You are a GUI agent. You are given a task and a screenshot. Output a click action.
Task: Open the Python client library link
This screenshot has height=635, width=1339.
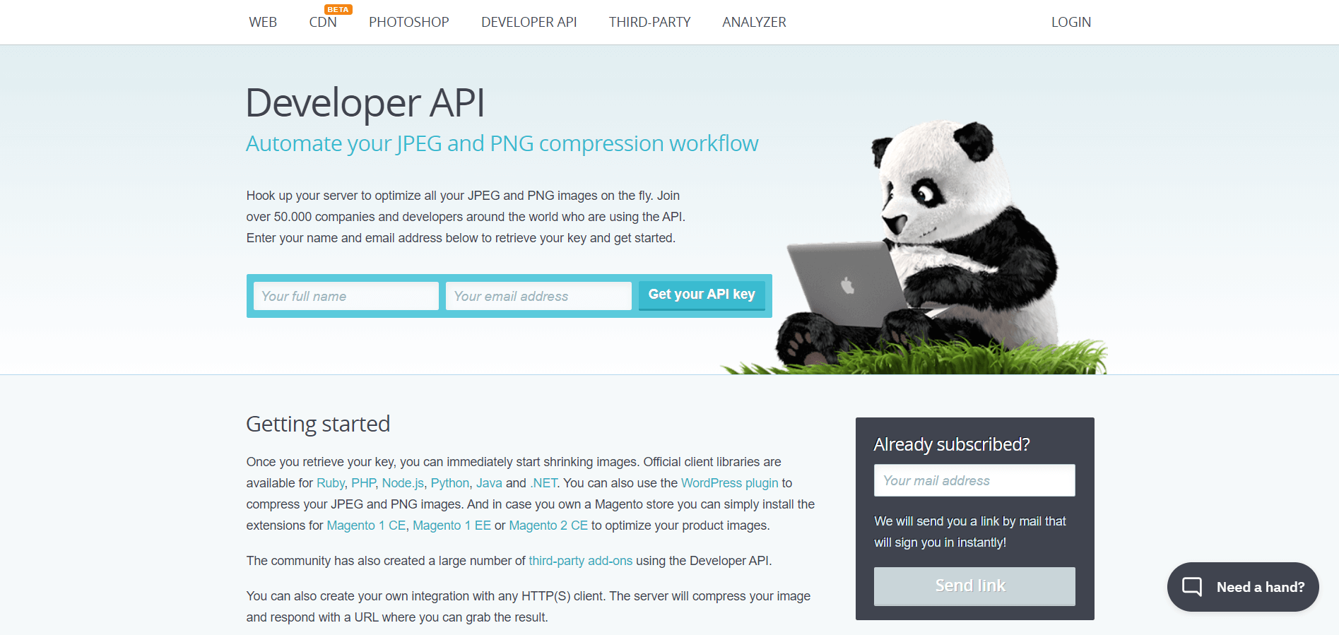pyautogui.click(x=450, y=483)
